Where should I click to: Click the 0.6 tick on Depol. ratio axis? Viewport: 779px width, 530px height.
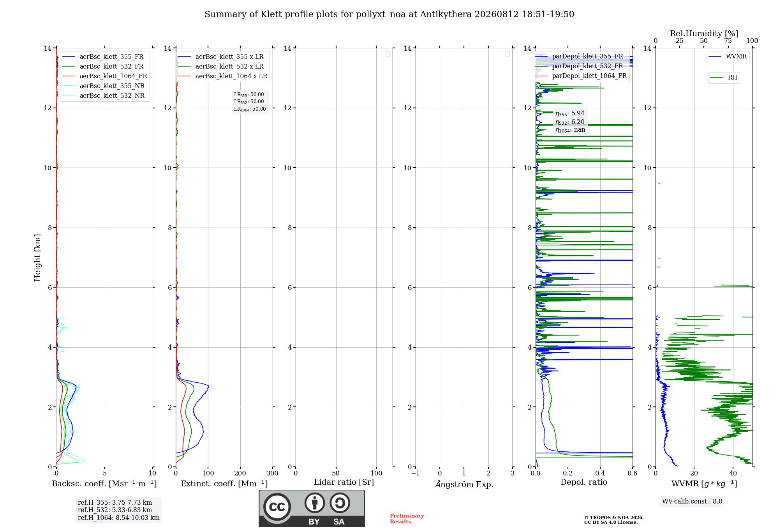632,473
